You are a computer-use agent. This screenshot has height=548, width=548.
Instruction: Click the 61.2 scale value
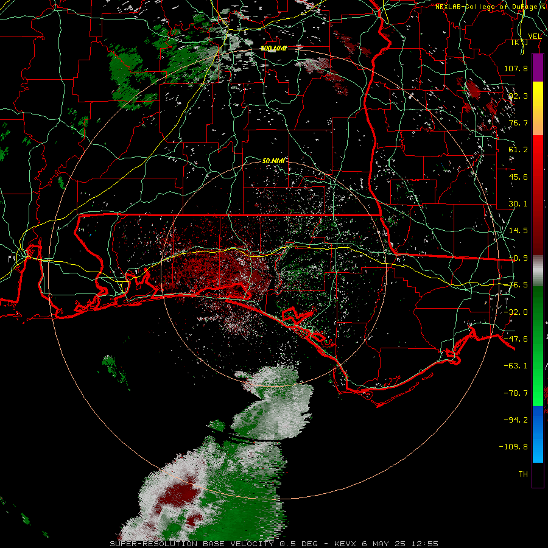pos(518,150)
